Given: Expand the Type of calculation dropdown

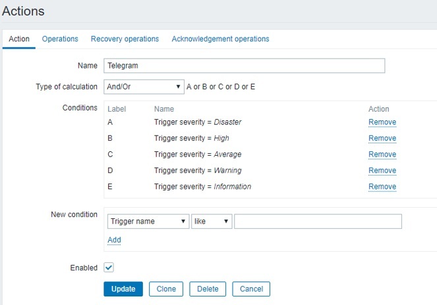Looking at the screenshot, I should tap(144, 87).
